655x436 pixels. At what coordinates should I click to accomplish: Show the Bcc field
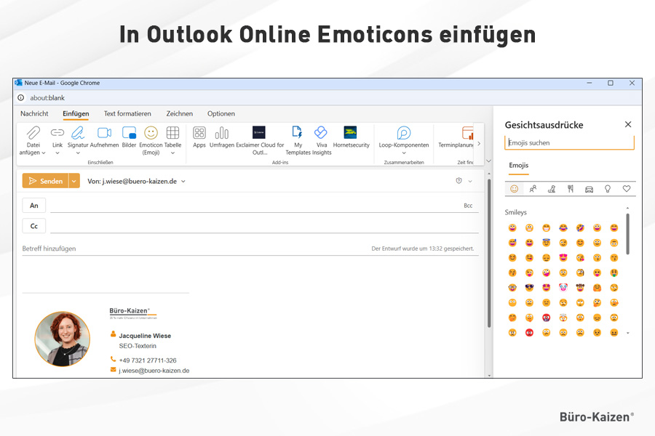click(468, 206)
